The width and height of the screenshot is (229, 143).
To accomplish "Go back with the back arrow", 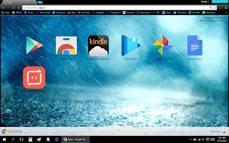I will pos(3,8).
